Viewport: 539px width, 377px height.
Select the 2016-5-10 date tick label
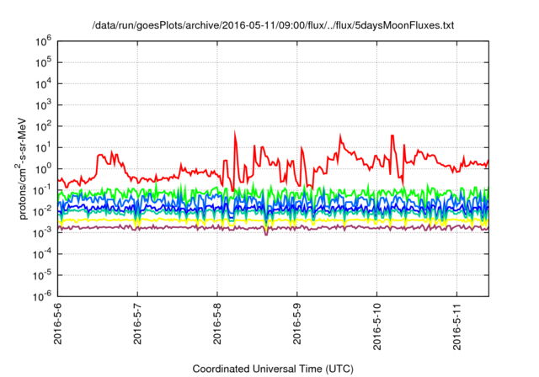pyautogui.click(x=377, y=327)
